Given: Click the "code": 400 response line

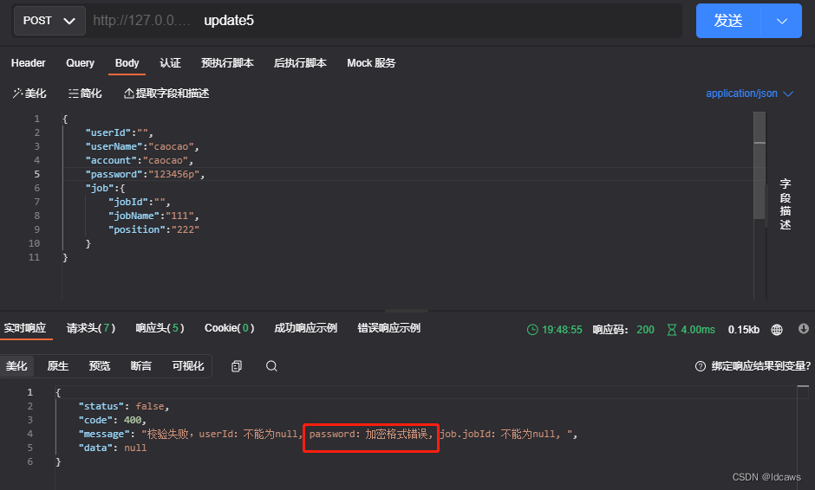Looking at the screenshot, I should click(x=112, y=421).
